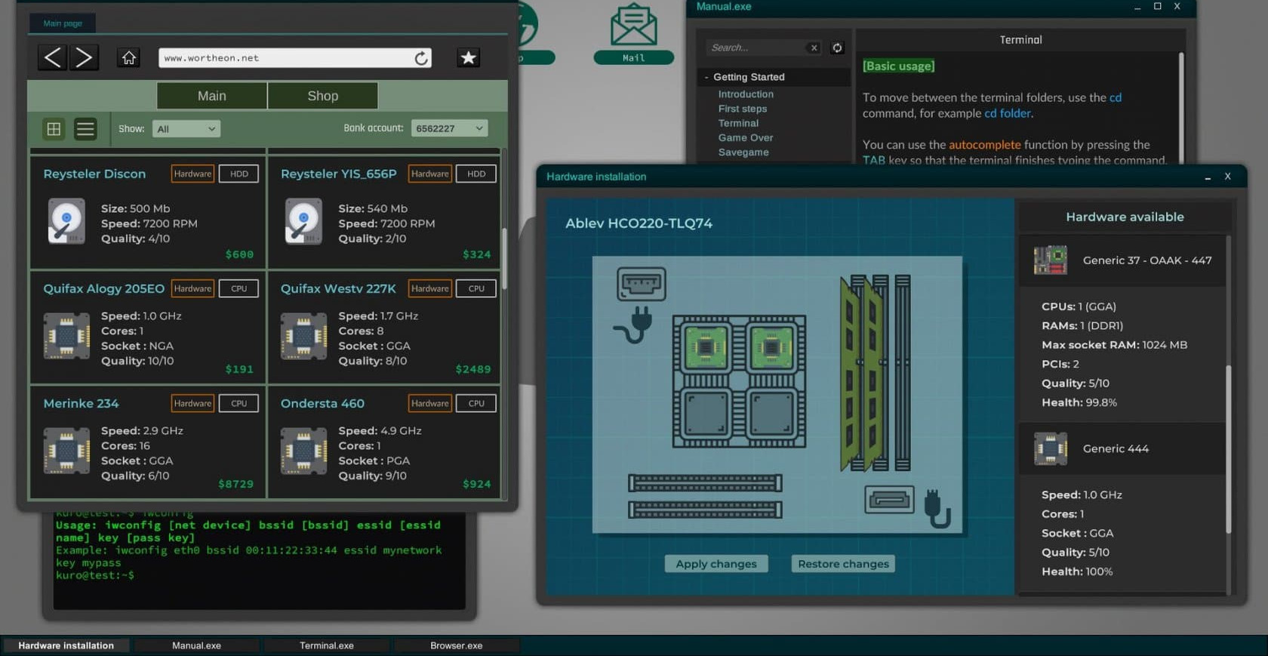Viewport: 1268px width, 656px height.
Task: Refresh the manual search results icon
Action: 837,48
